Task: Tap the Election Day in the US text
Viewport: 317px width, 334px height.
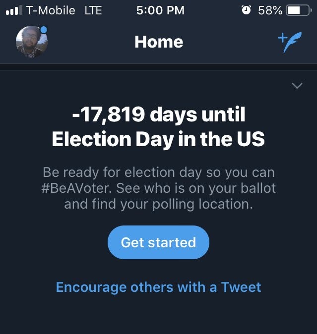Action: pyautogui.click(x=158, y=140)
